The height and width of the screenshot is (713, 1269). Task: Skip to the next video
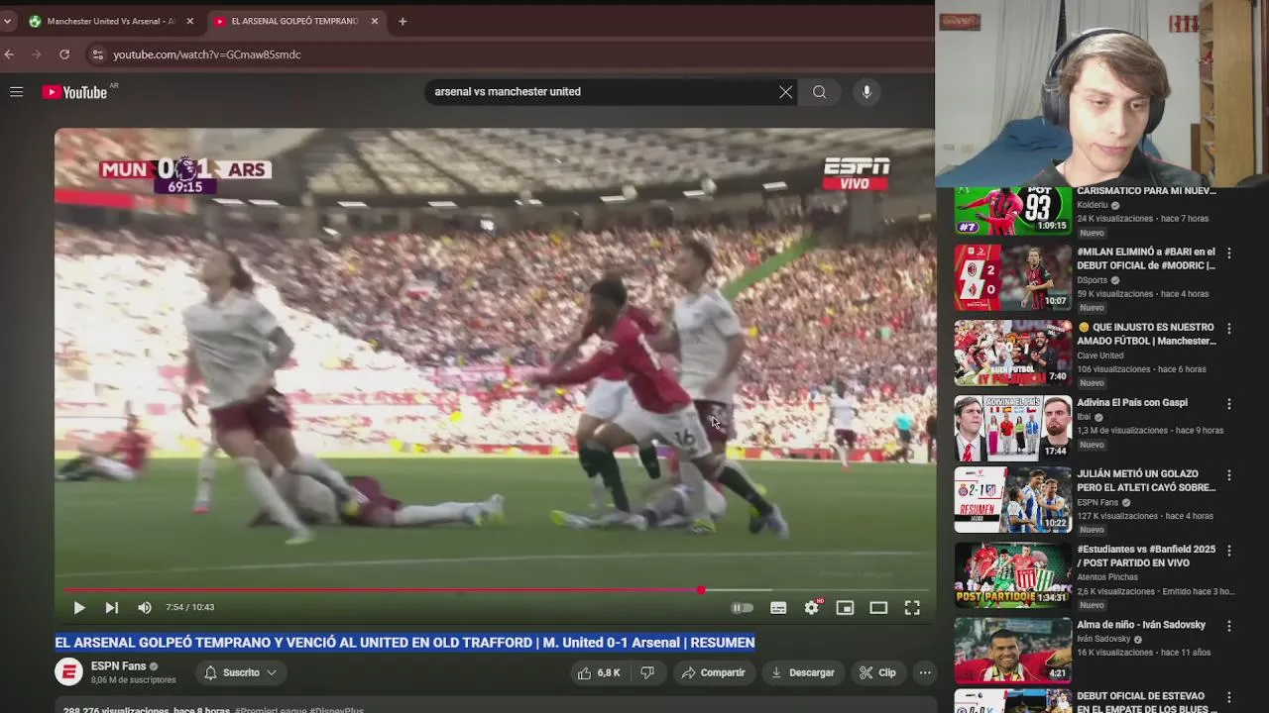pyautogui.click(x=111, y=608)
